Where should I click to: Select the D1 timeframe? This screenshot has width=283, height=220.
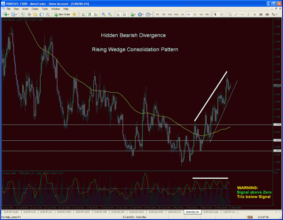[x=195, y=14]
